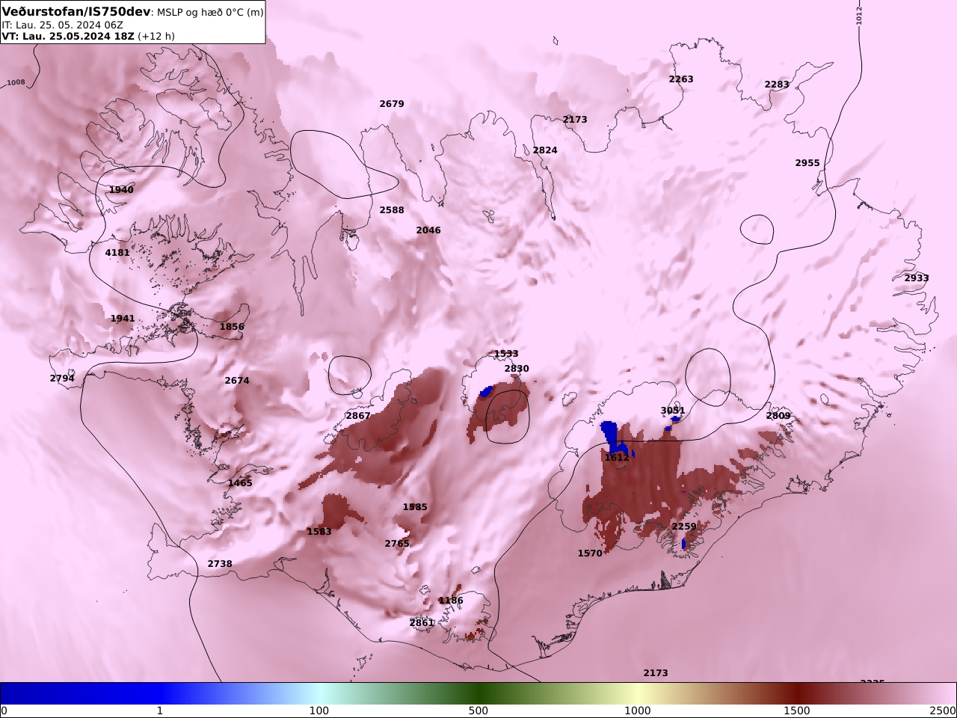
Task: Click the 2738 height label
Action: (220, 564)
